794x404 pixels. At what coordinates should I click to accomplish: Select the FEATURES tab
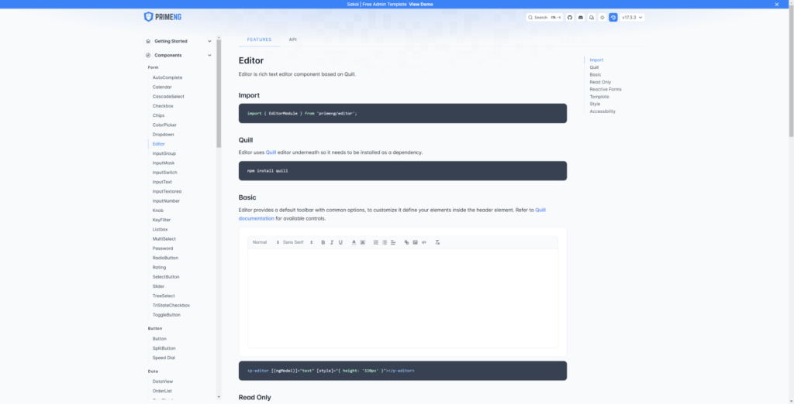click(259, 39)
